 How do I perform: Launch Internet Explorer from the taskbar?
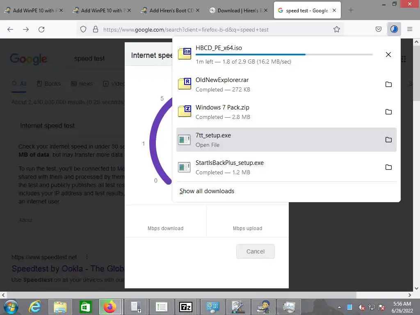[35, 307]
